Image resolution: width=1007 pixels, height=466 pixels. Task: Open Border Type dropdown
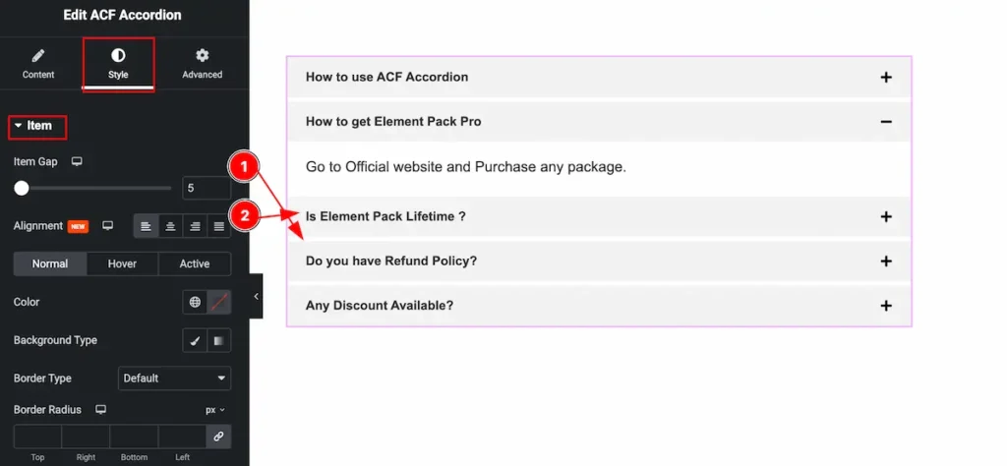click(174, 379)
